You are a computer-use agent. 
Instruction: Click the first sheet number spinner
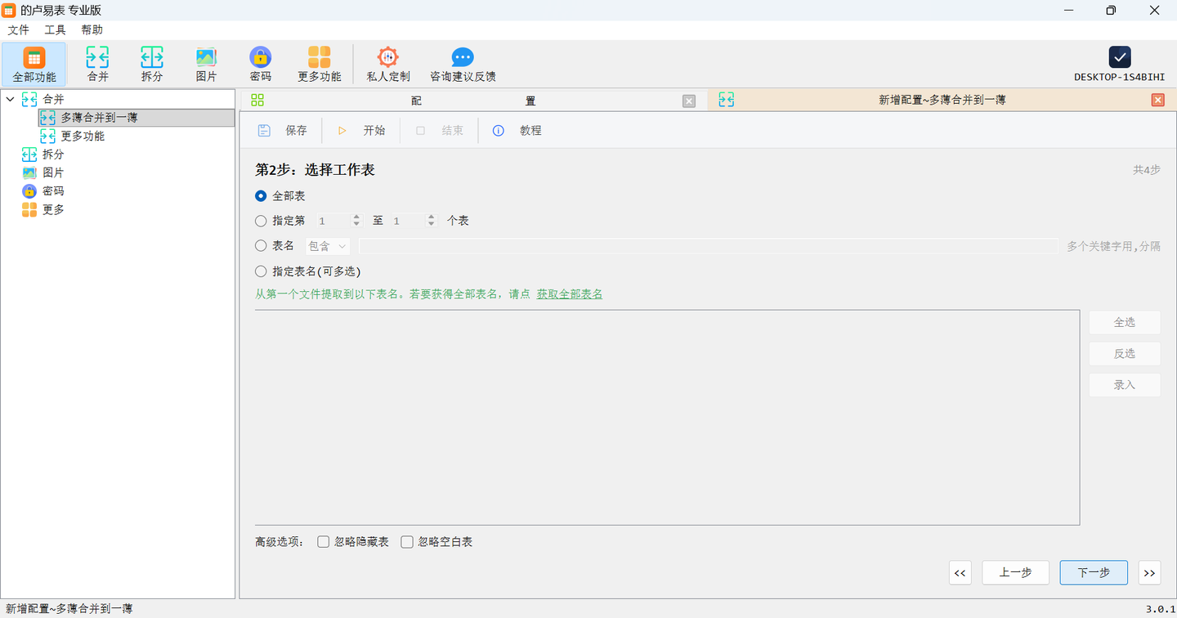[x=338, y=221]
